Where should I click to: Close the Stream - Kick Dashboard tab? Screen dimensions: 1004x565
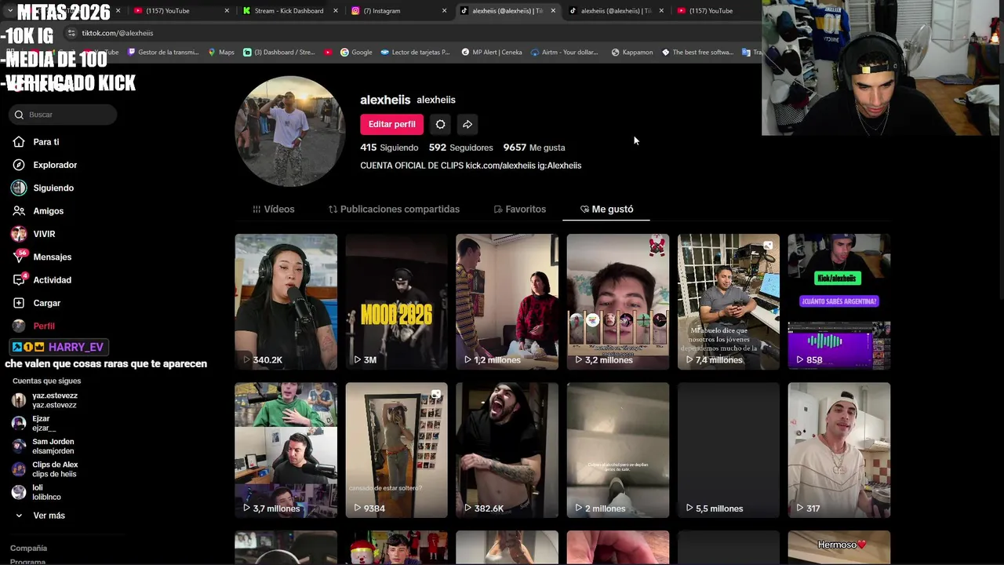pos(336,11)
